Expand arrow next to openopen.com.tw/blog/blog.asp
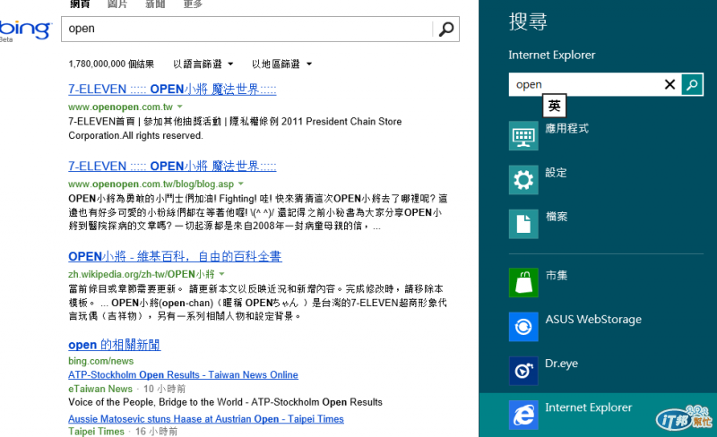Screen dimensions: 717x437 [x=240, y=184]
